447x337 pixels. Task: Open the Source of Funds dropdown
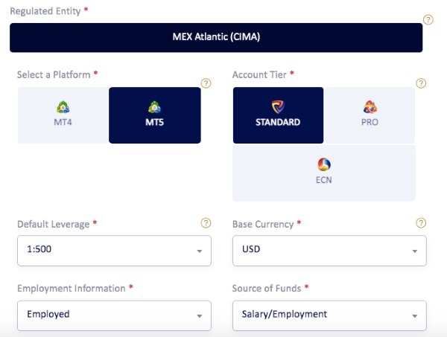329,315
